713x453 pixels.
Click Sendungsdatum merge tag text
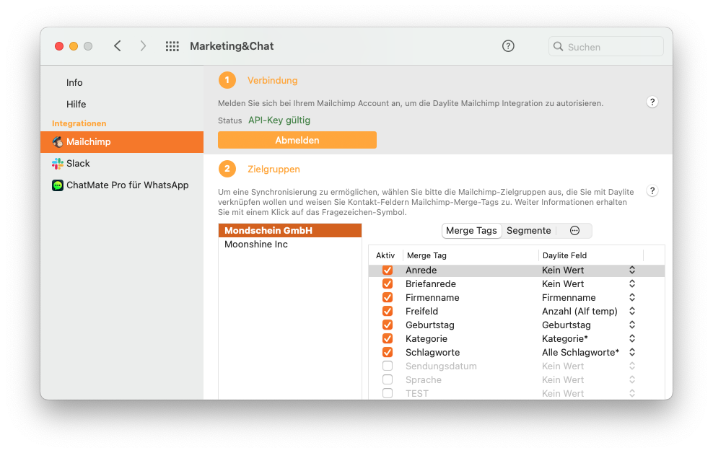(x=441, y=366)
